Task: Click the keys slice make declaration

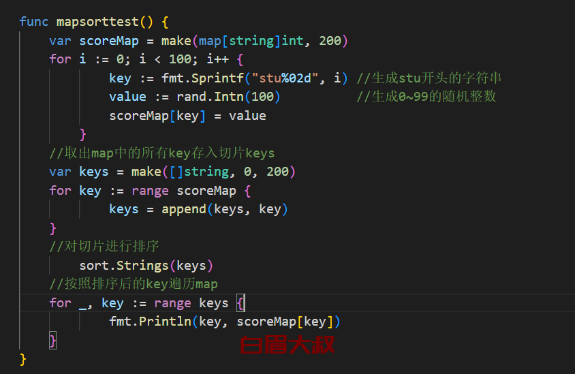Action: pyautogui.click(x=172, y=172)
